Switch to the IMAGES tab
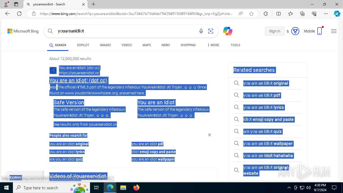The height and width of the screenshot is (193, 343). point(105,45)
